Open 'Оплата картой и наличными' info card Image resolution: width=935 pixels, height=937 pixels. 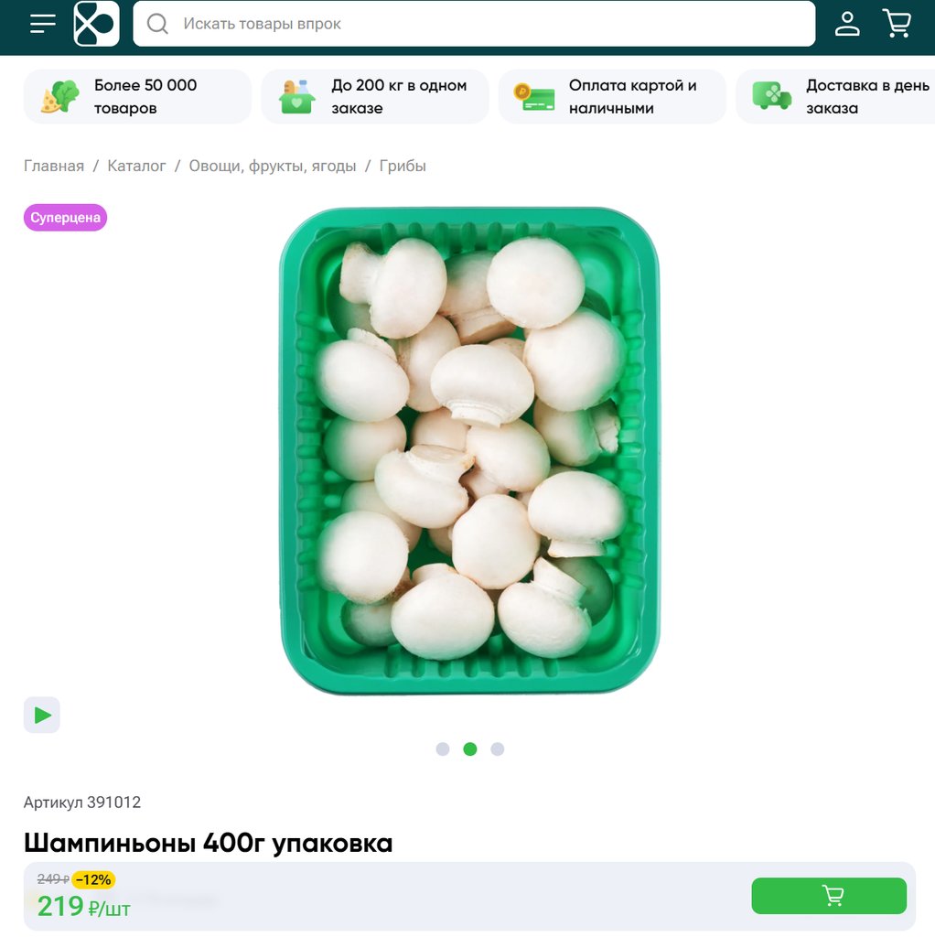pyautogui.click(x=612, y=97)
